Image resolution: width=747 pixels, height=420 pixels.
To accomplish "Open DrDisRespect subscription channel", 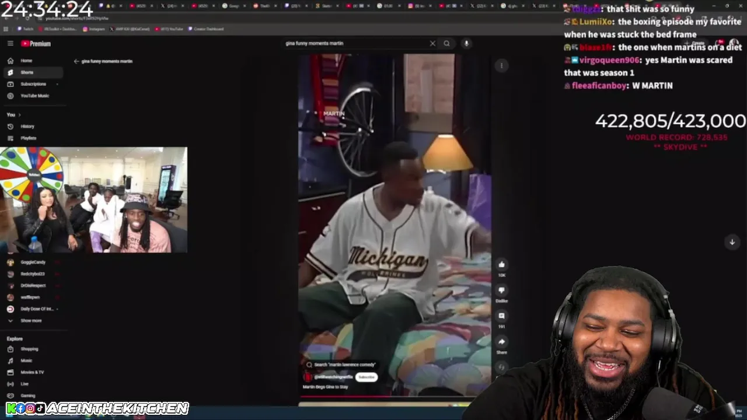I will point(33,286).
